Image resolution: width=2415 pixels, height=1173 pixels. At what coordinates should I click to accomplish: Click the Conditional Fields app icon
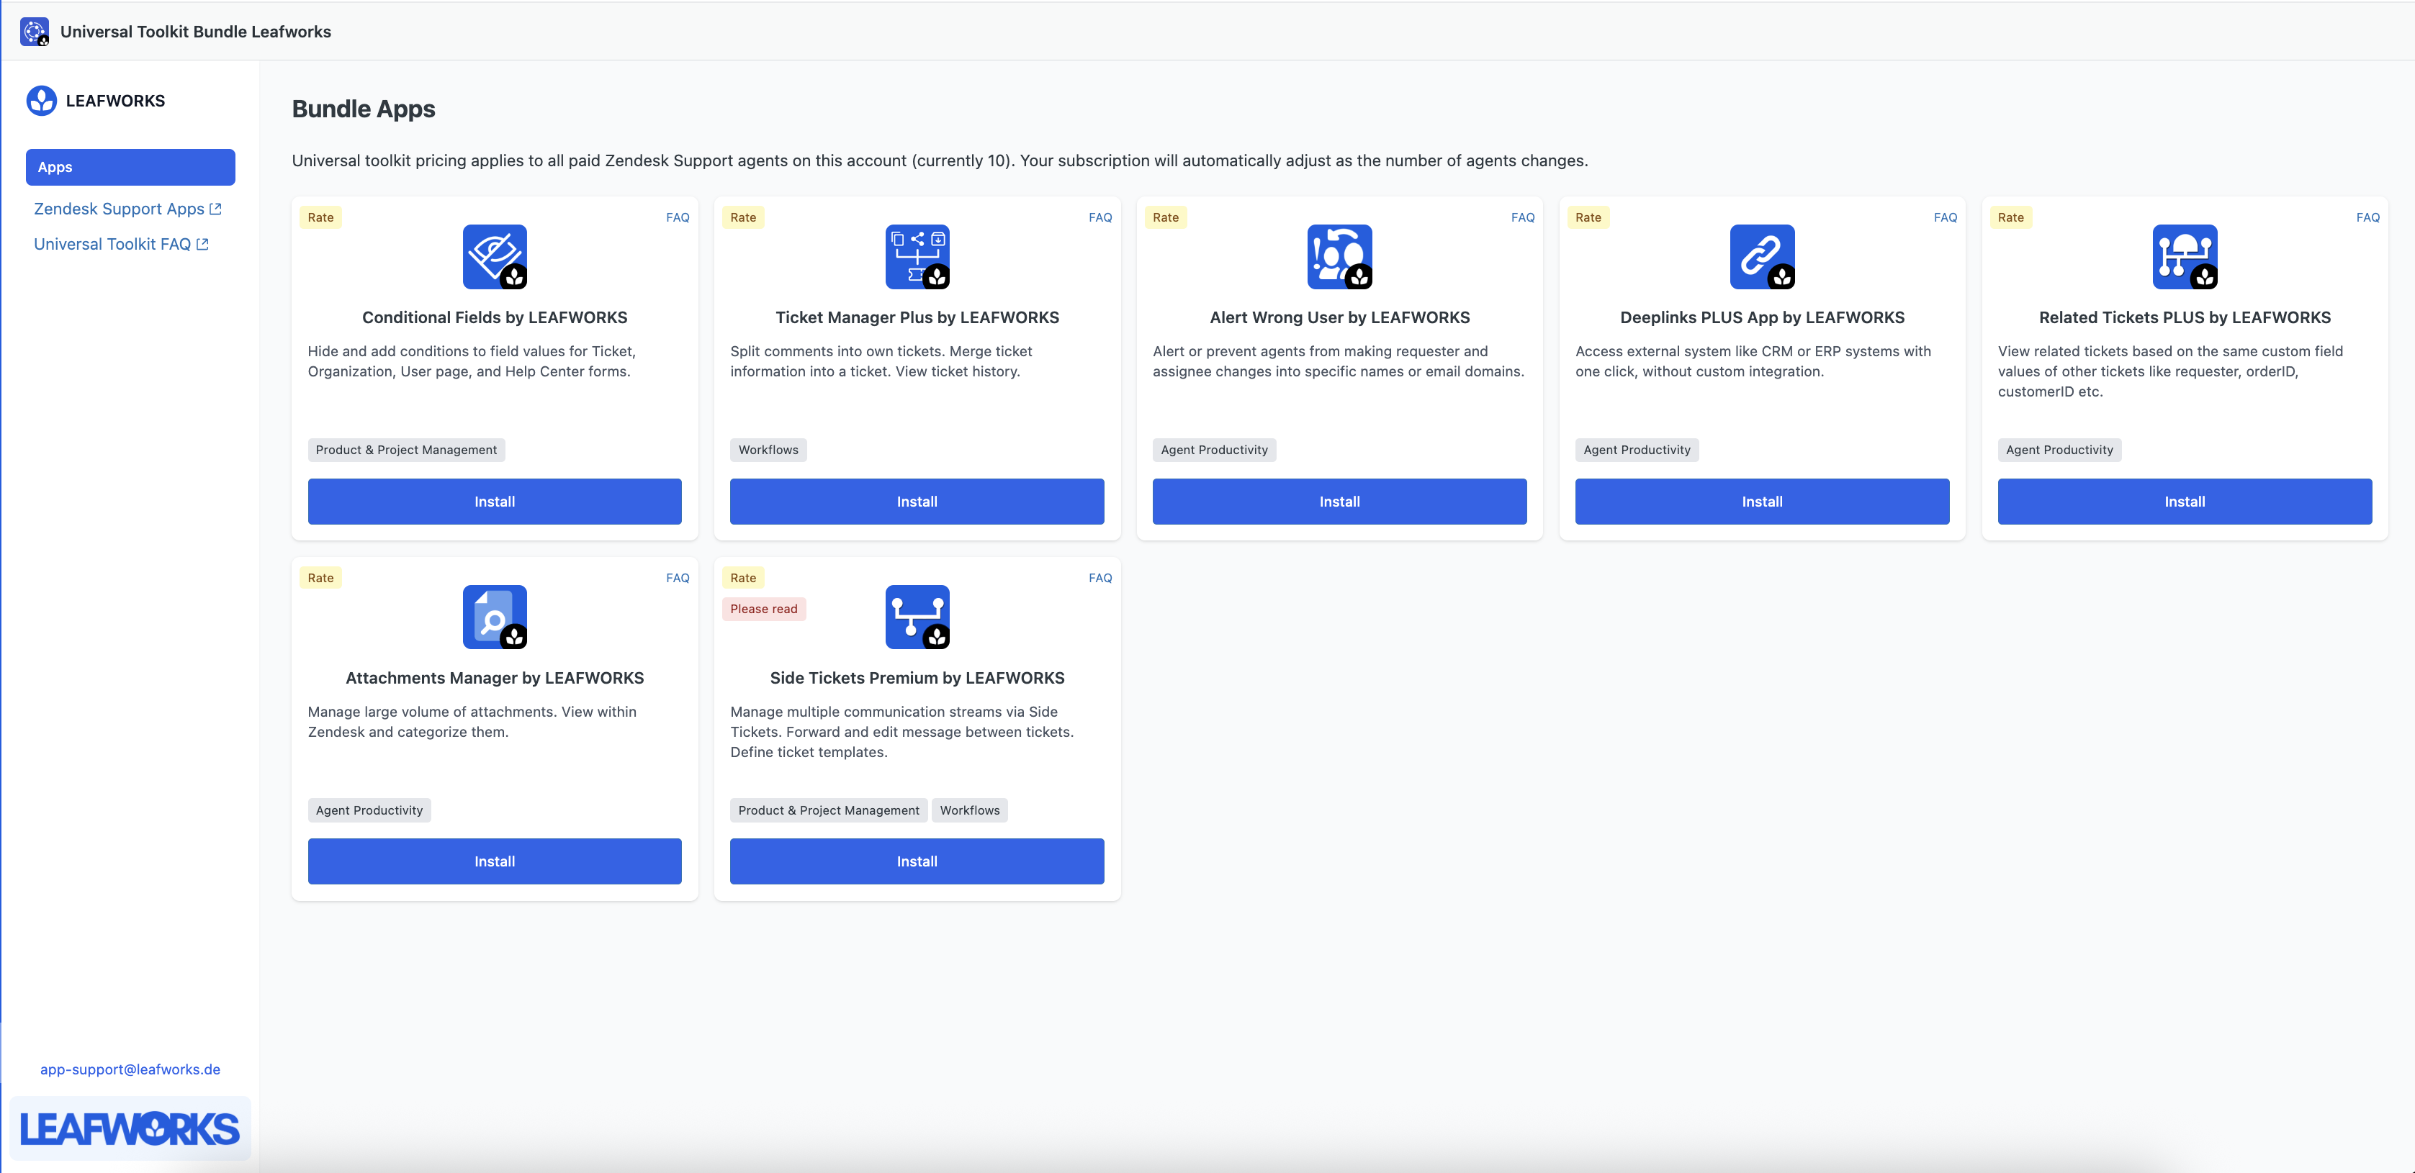[495, 257]
